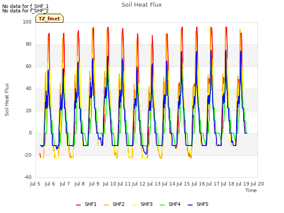
Task: Click the 40 y-axis tick label
Action: coord(28,89)
